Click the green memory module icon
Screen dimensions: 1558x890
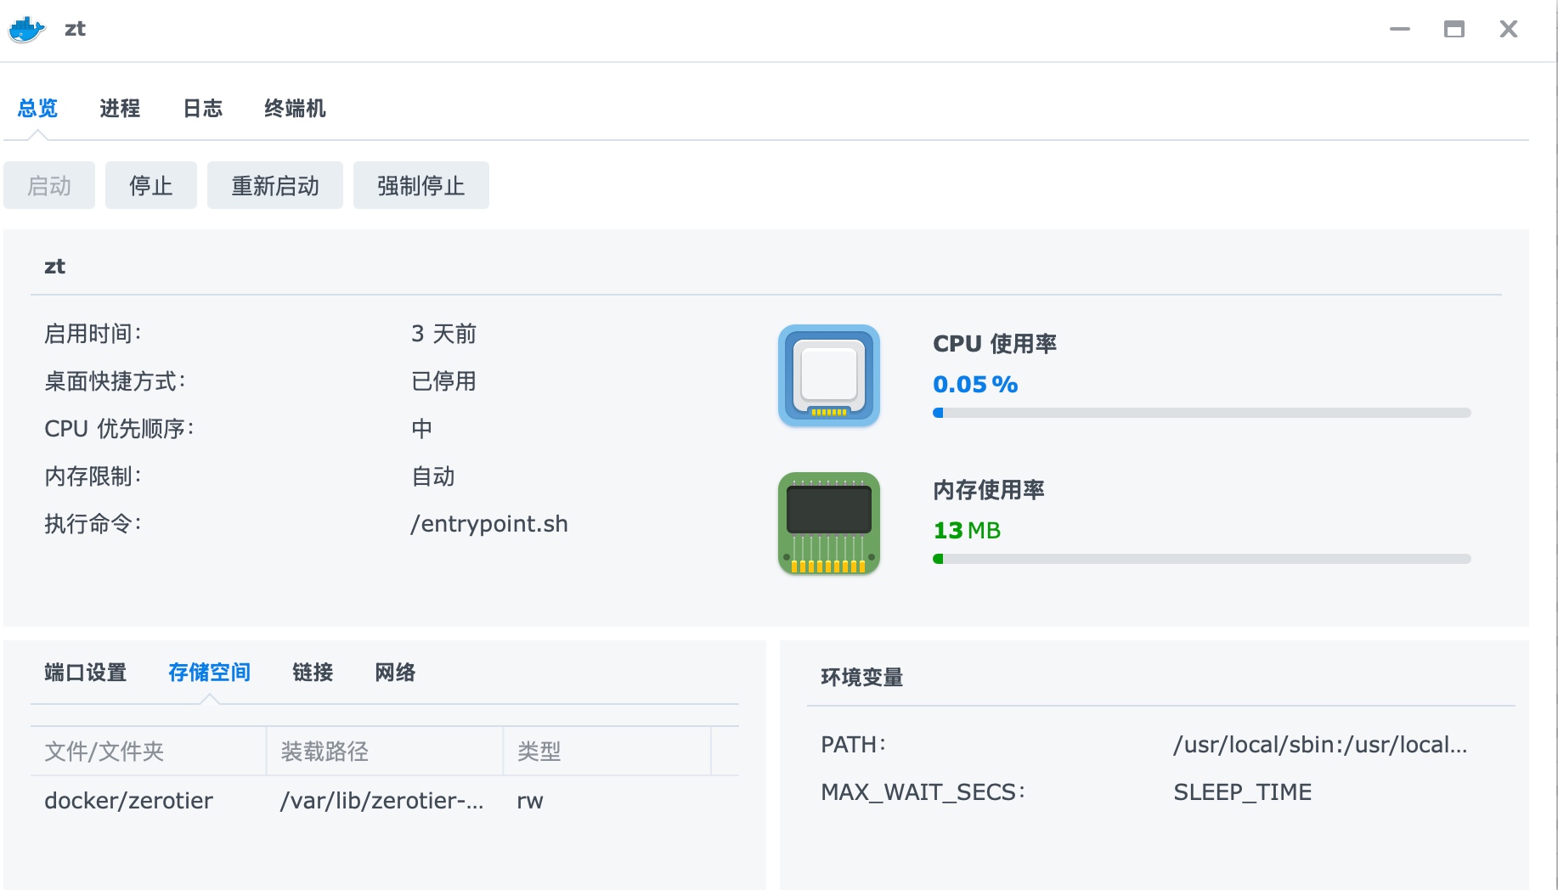pyautogui.click(x=829, y=523)
